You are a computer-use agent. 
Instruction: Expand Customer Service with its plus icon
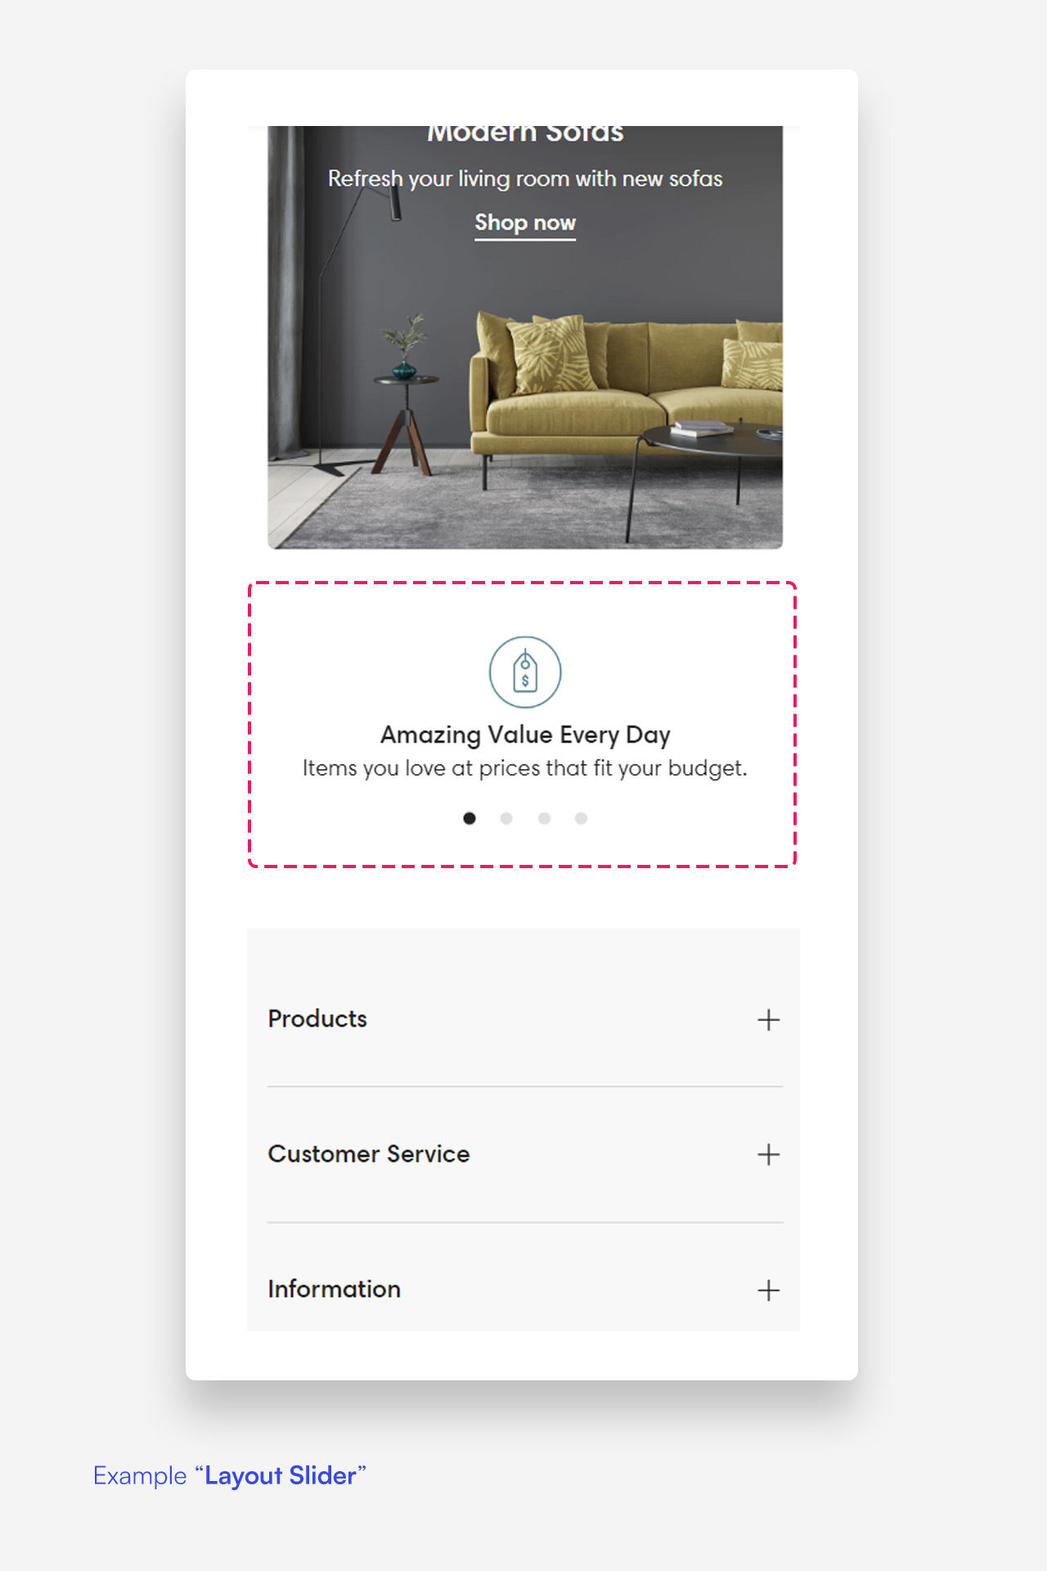pos(768,1155)
